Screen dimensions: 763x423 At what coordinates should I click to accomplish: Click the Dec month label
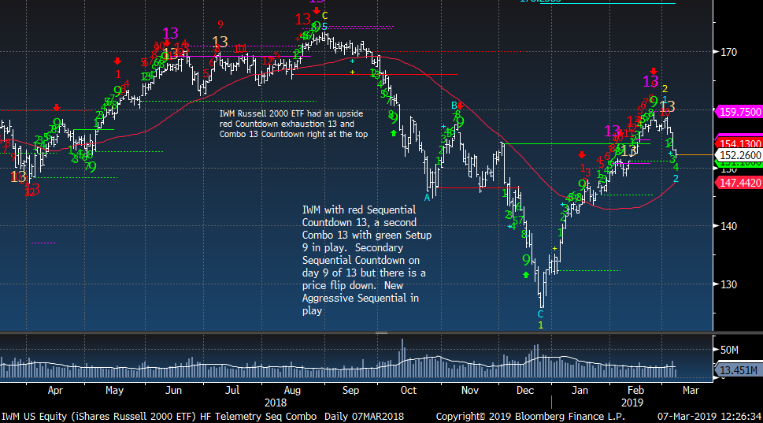[x=525, y=391]
